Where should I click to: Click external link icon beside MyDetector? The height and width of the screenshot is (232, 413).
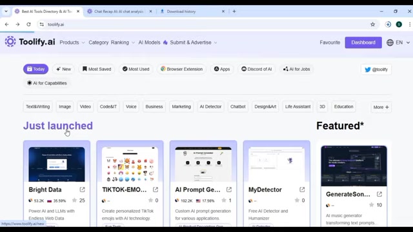pos(302,189)
